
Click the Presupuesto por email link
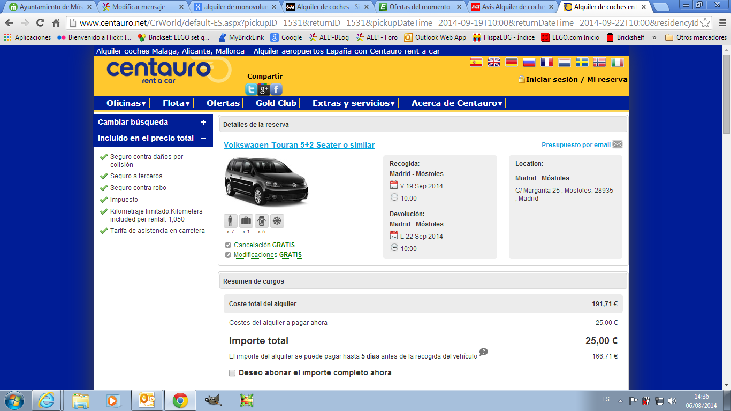pos(576,145)
